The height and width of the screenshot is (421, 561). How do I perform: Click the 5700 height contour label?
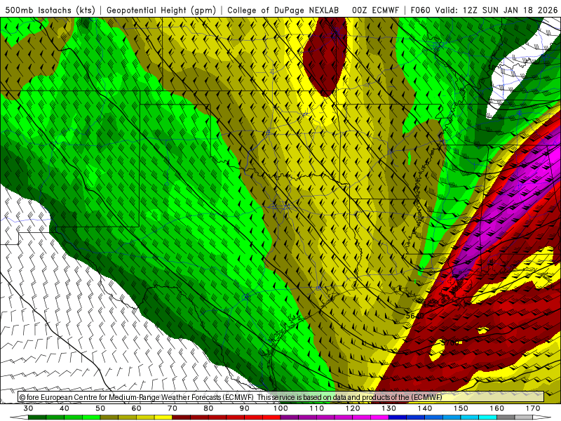[x=450, y=342]
